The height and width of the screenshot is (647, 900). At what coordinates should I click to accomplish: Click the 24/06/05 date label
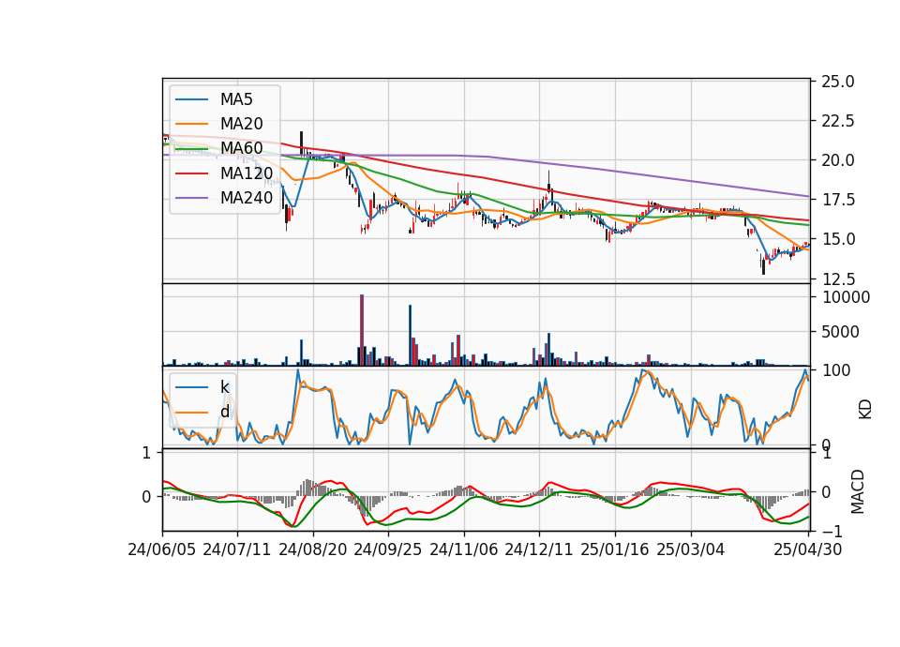pos(162,549)
